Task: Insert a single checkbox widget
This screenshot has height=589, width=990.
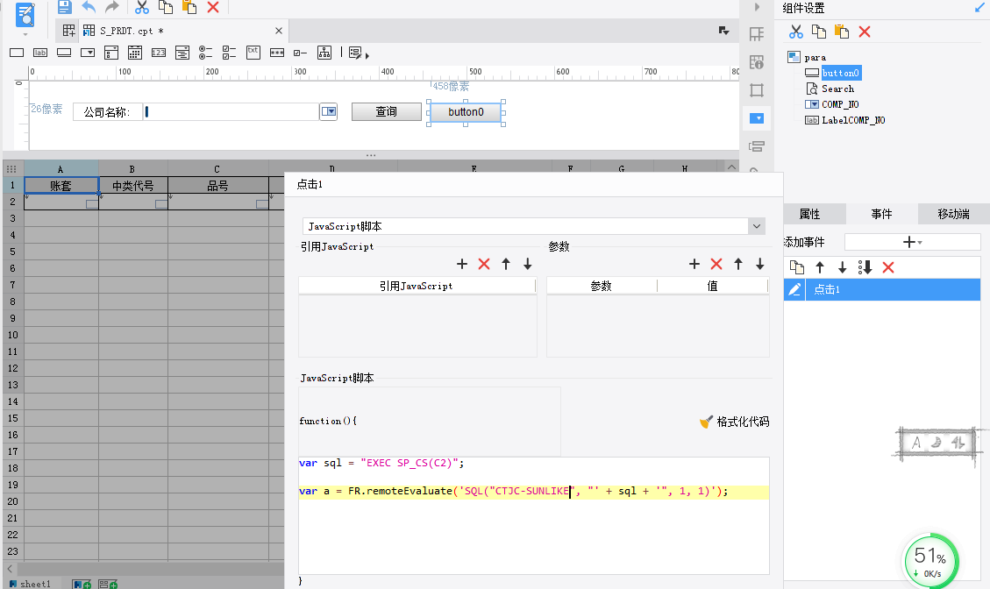Action: 301,53
